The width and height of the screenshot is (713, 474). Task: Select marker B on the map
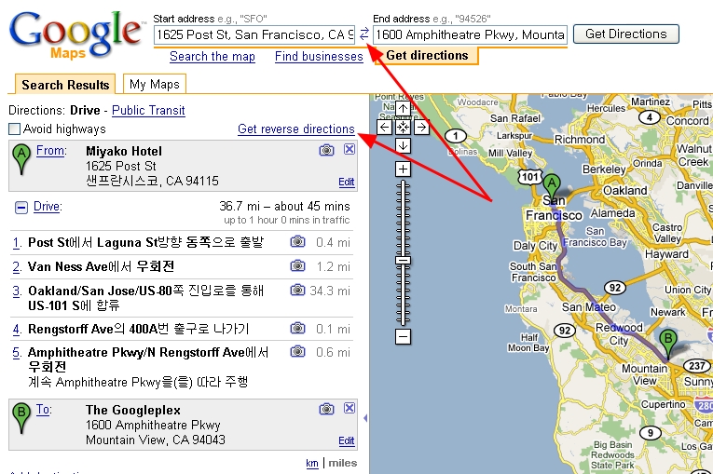point(668,343)
